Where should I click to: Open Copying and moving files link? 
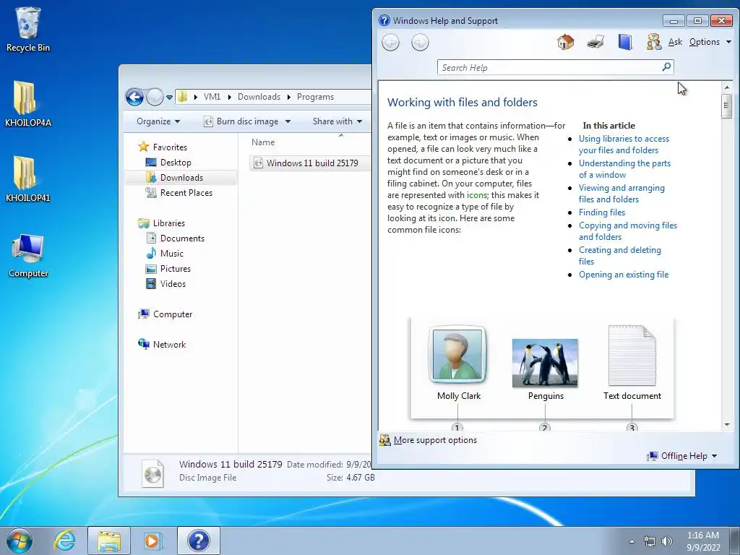pyautogui.click(x=628, y=231)
